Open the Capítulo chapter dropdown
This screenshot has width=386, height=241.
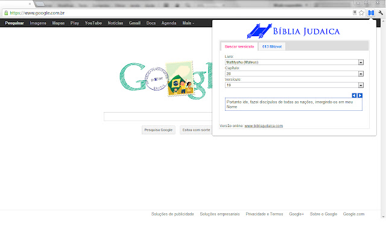point(360,74)
